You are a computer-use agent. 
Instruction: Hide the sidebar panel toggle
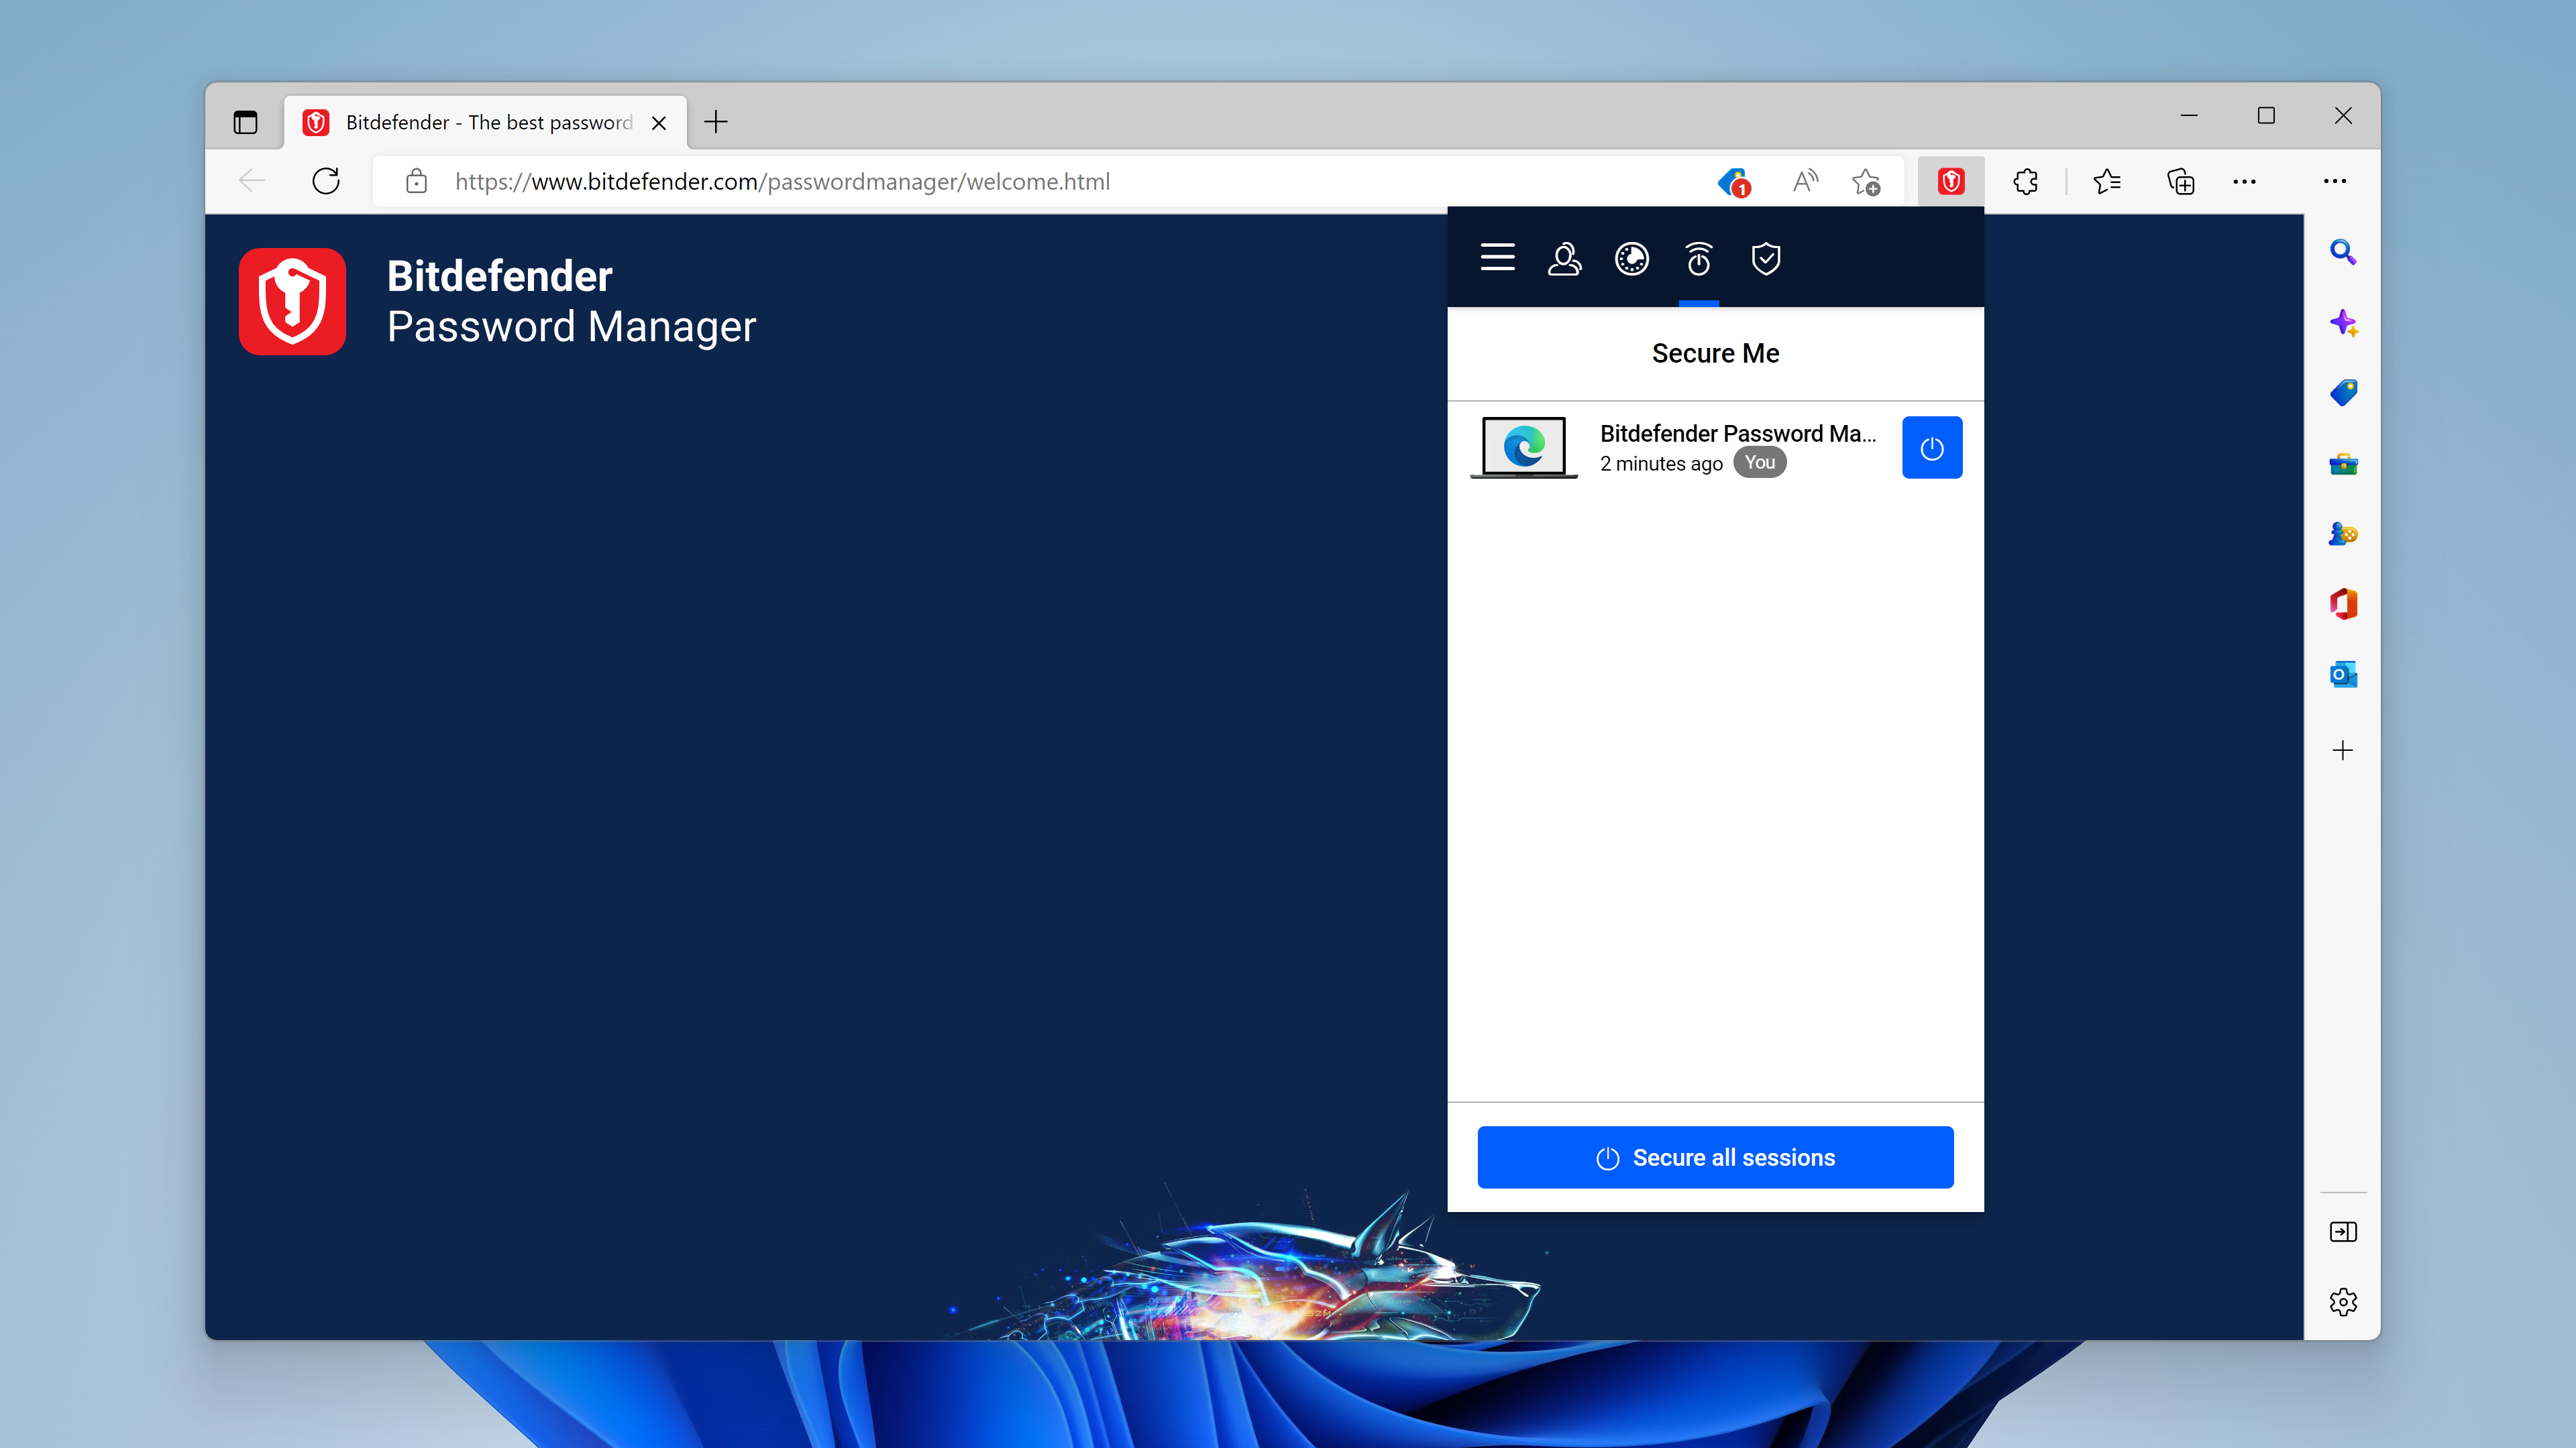point(2343,1232)
